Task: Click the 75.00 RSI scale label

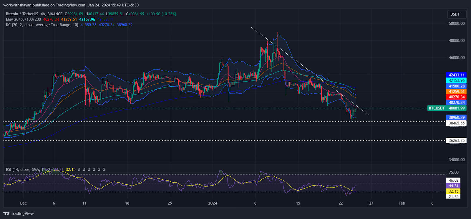Action: point(454,172)
